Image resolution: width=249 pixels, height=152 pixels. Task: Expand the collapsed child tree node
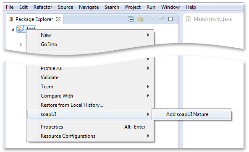21,45
